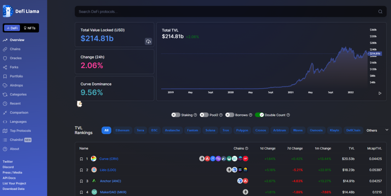Bookmark Anchor (ANC) row
Viewport: 391px width, 196px height.
coord(81,181)
